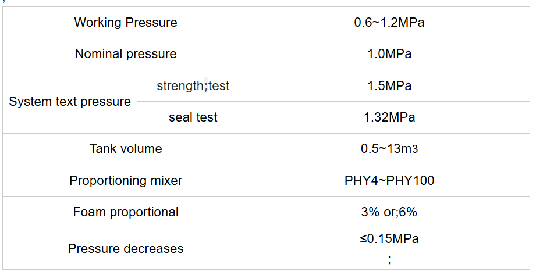The width and height of the screenshot is (536, 275).
Task: Click the highlighted semicolon in strength;test
Action: 205,87
